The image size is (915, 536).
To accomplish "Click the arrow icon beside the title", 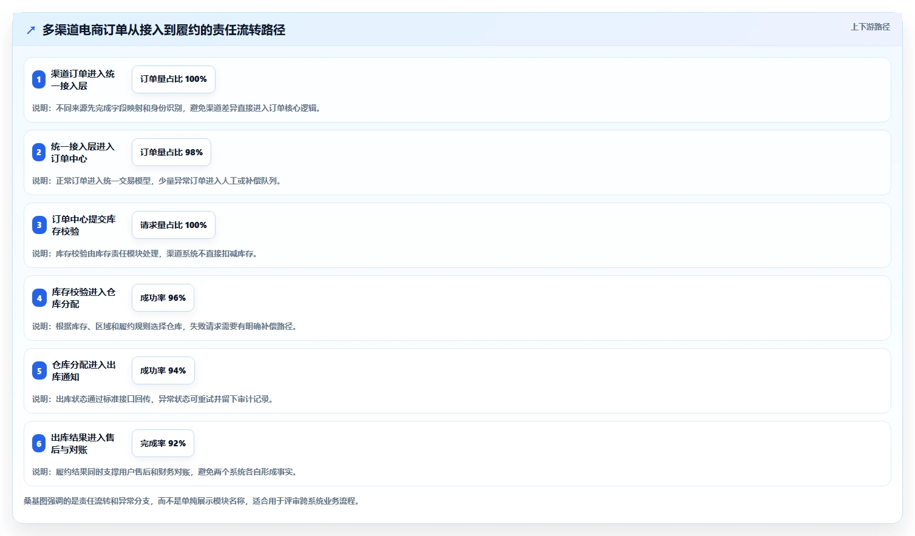I will [31, 30].
